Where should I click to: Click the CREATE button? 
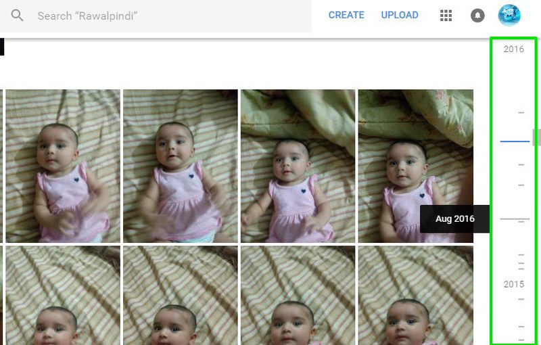346,15
